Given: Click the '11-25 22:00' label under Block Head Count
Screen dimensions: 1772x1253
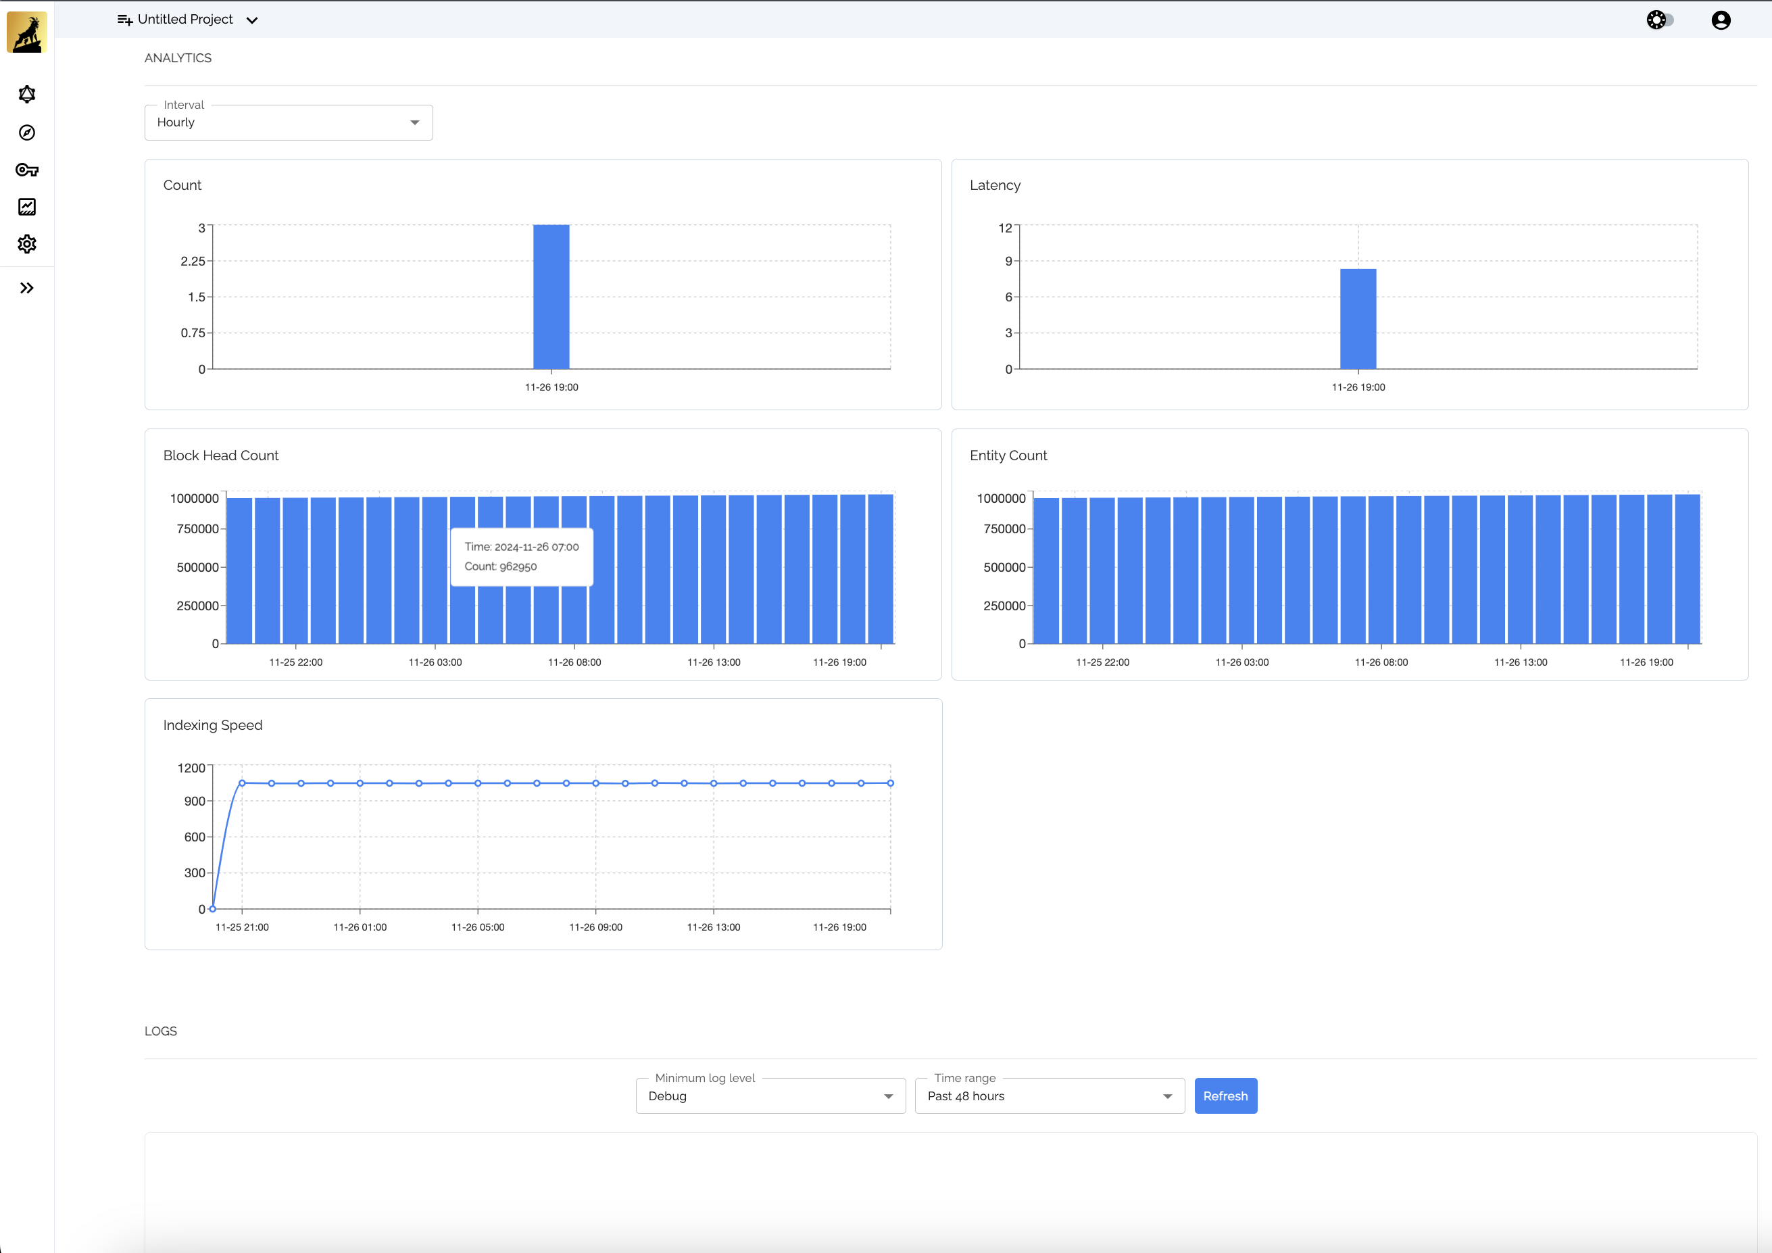Looking at the screenshot, I should (x=295, y=662).
